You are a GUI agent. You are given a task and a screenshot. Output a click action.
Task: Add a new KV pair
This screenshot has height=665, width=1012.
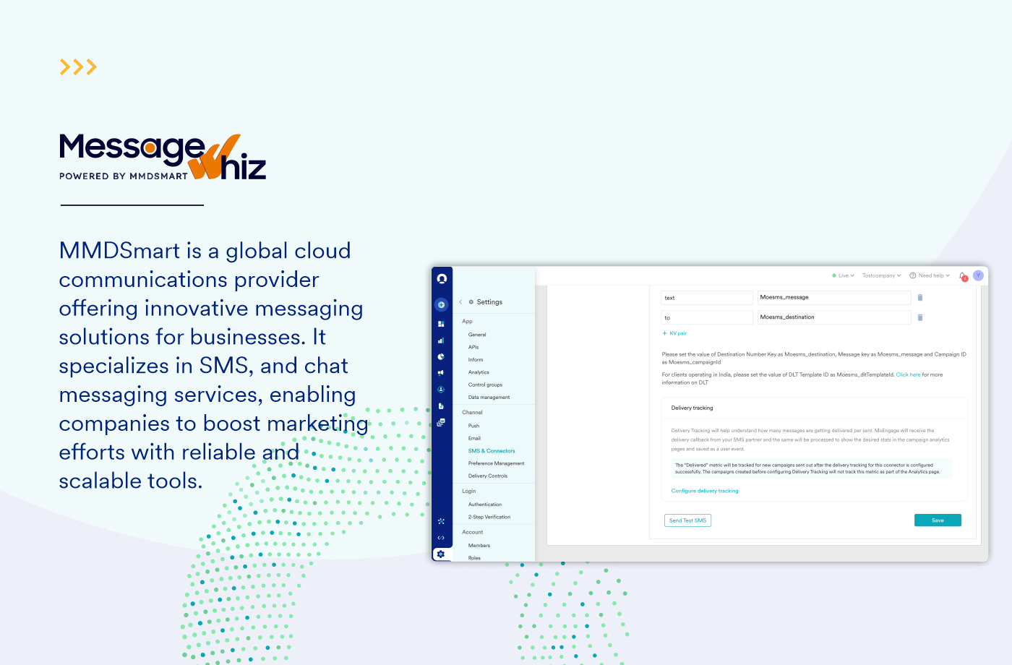click(674, 333)
